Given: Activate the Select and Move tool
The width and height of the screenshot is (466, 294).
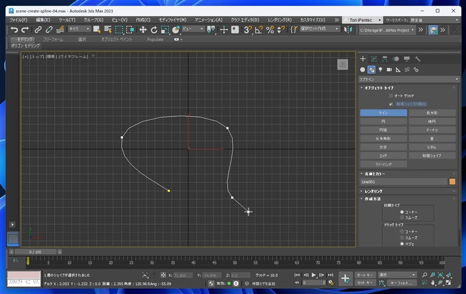Looking at the screenshot, I should (x=143, y=29).
